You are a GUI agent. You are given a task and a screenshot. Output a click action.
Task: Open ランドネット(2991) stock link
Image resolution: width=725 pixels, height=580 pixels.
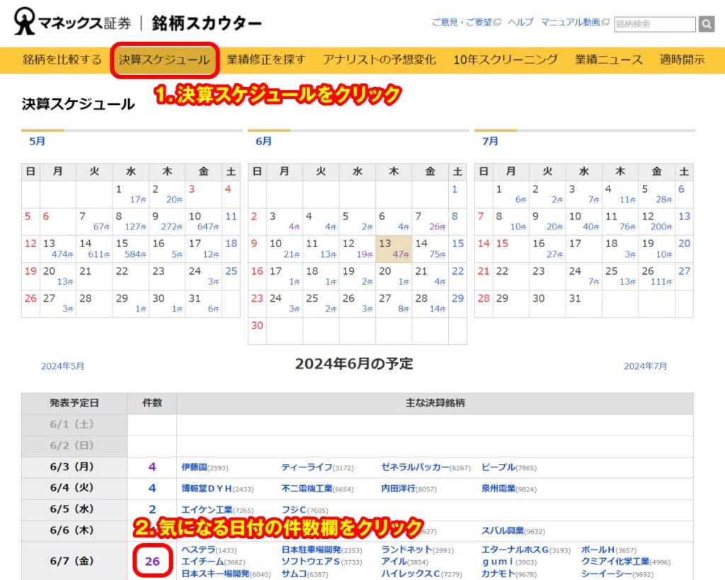[x=417, y=550]
